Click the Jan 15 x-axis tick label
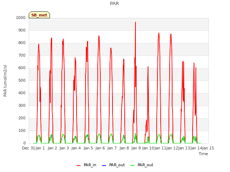This screenshot has height=172, width=230. (x=208, y=148)
